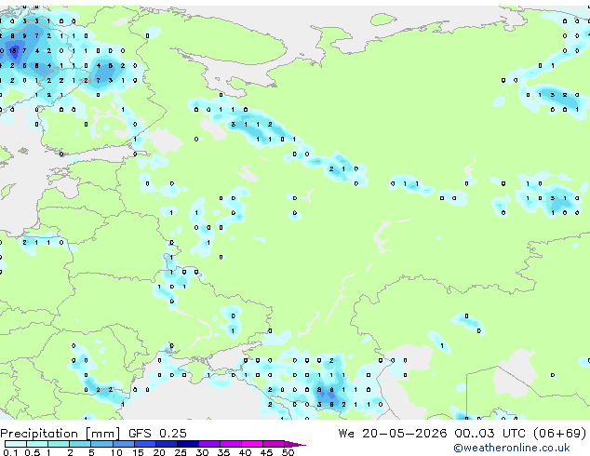Click the 15 mm precipitation value on map
590x456 pixels.
13,50
